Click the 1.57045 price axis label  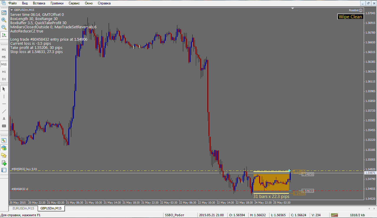coord(370,13)
